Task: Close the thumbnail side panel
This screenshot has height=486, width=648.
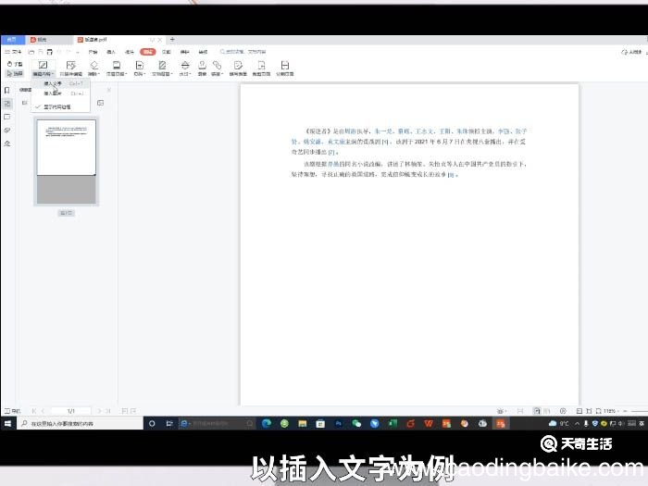Action: point(109,90)
